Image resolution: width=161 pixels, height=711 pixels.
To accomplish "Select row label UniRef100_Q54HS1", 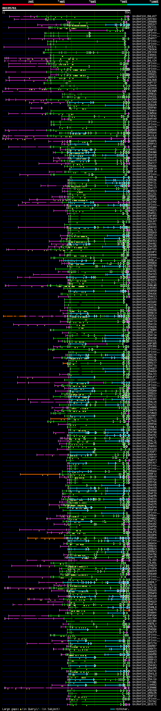I will (144, 149).
